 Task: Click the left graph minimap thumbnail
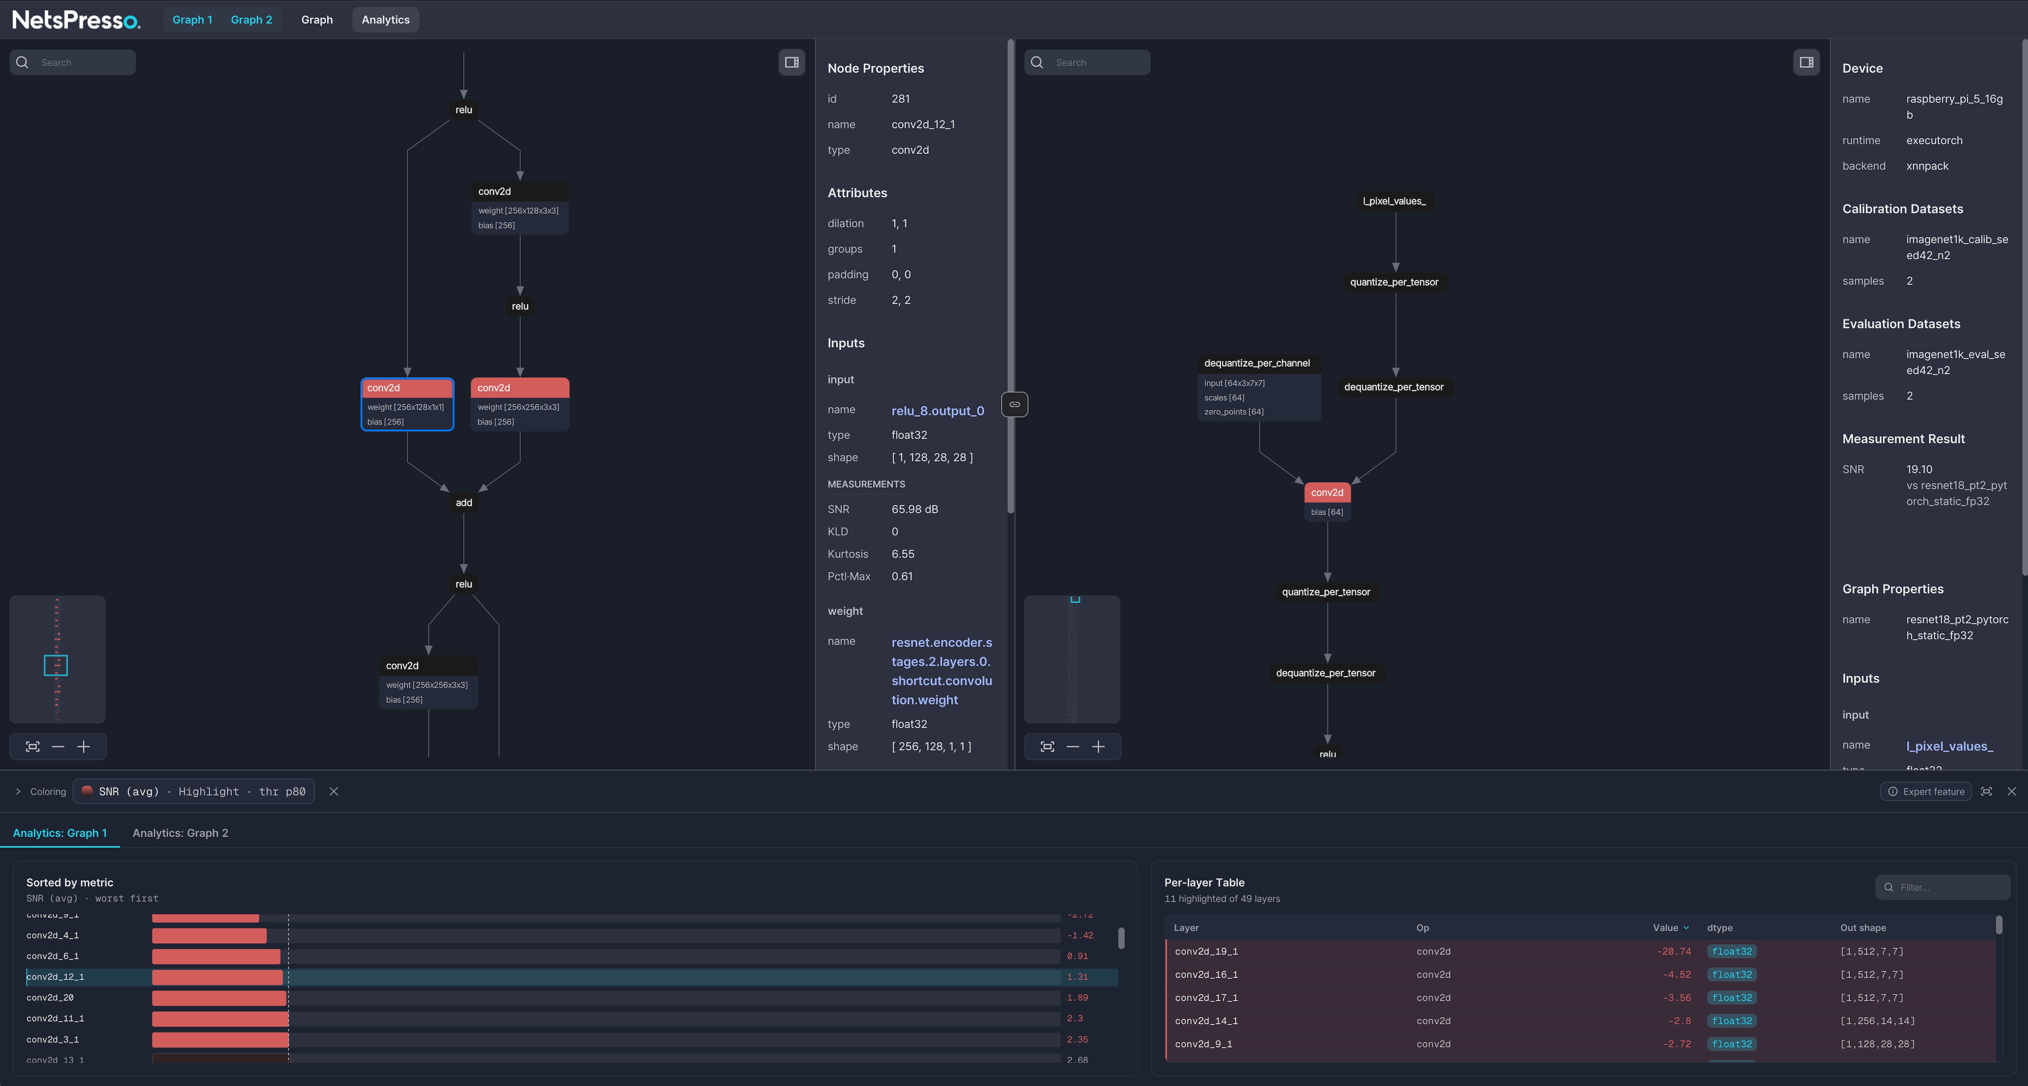[58, 660]
